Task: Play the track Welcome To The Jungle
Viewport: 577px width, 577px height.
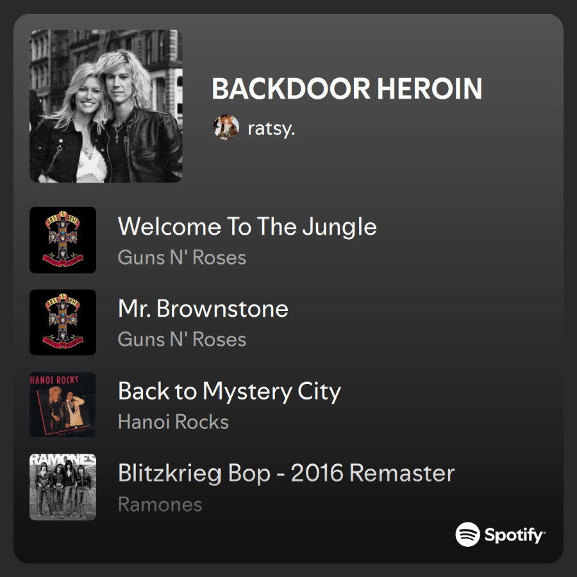Action: point(247,226)
